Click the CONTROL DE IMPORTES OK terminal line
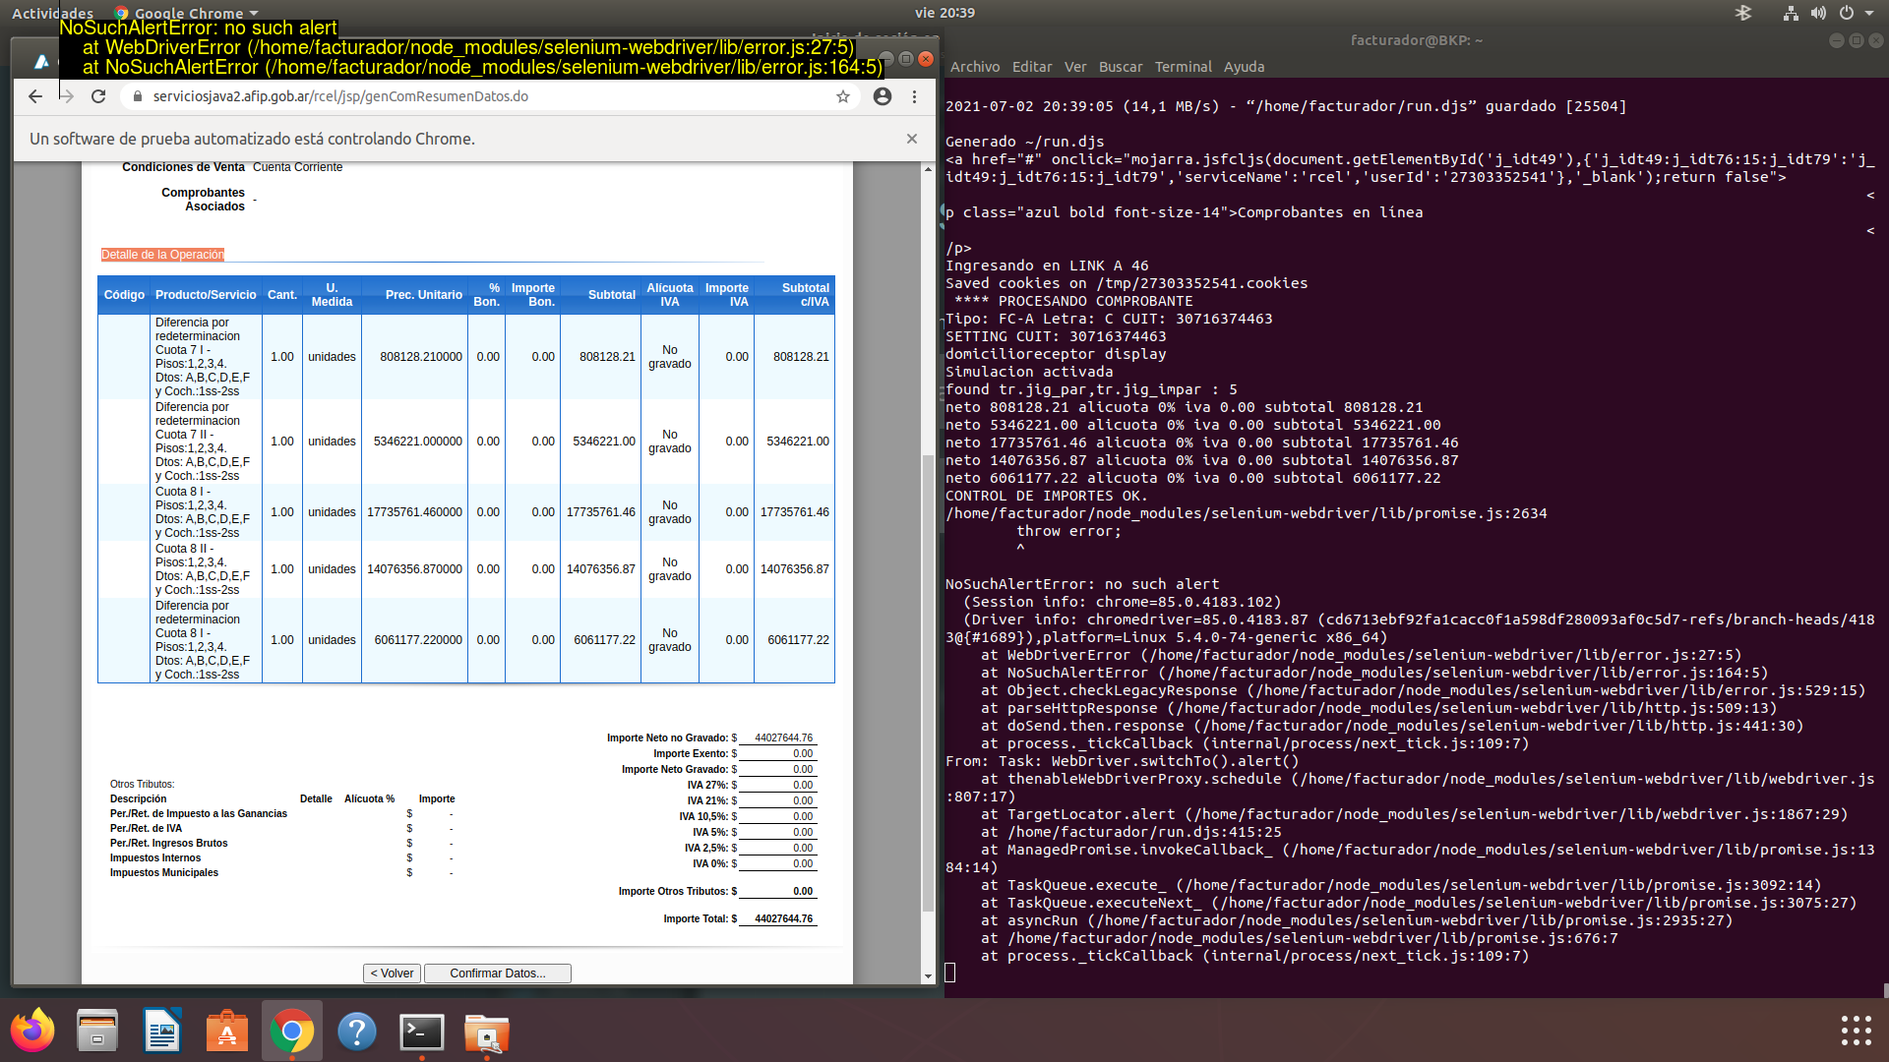The height and width of the screenshot is (1062, 1889). (1046, 496)
